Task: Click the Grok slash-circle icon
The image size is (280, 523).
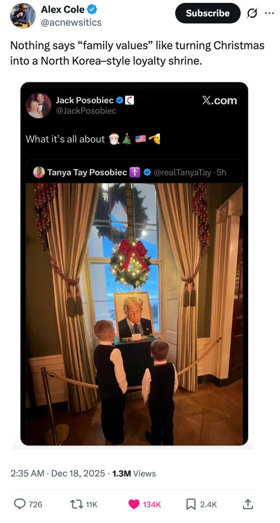Action: pyautogui.click(x=251, y=13)
